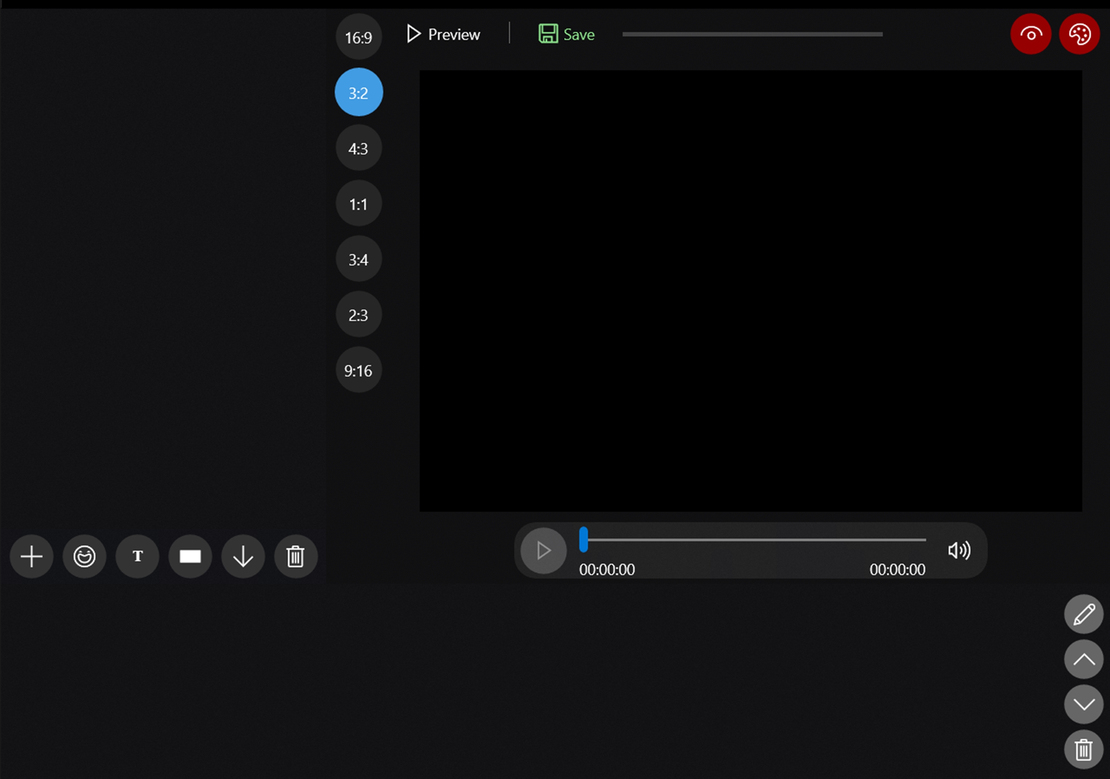Mute audio with the speaker icon

click(959, 550)
